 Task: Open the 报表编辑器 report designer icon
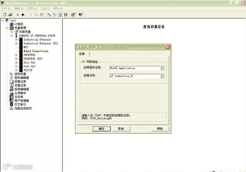[12, 89]
